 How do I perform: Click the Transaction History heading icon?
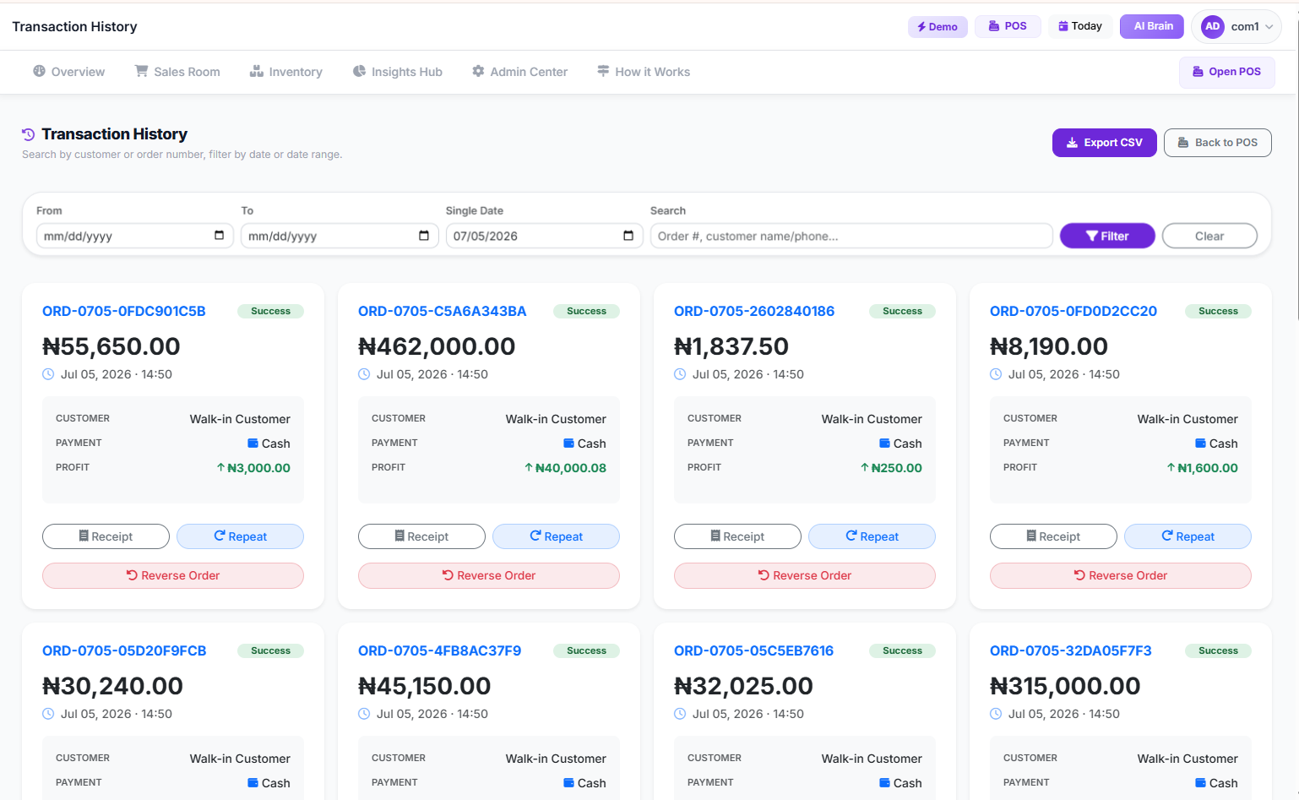(29, 134)
